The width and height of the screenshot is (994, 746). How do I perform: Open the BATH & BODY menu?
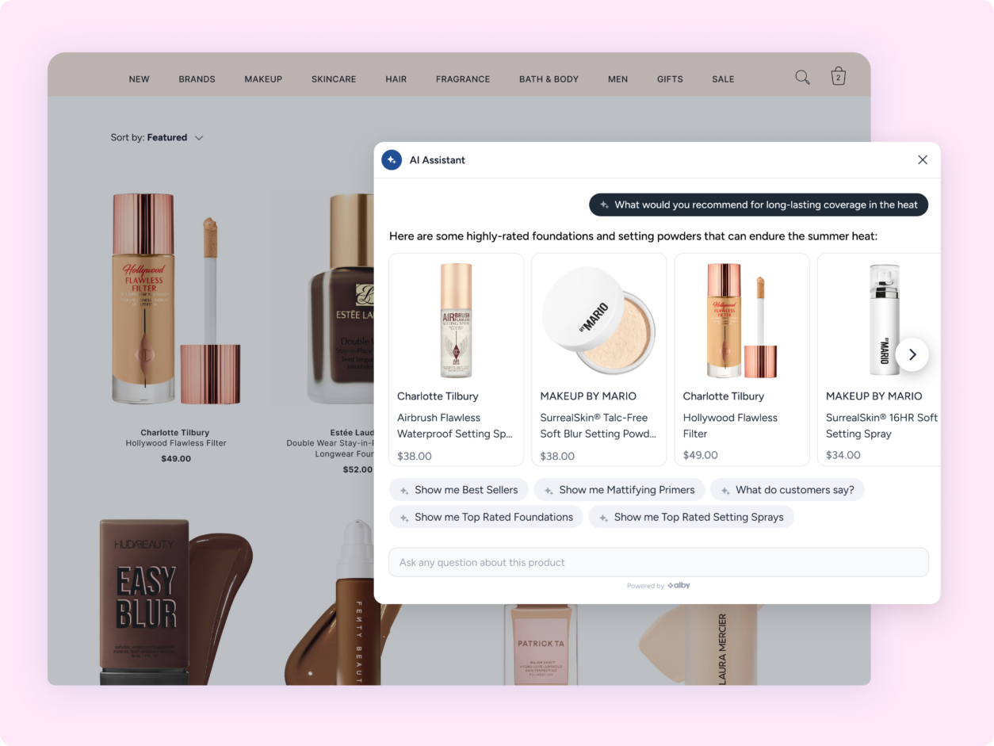pyautogui.click(x=549, y=79)
